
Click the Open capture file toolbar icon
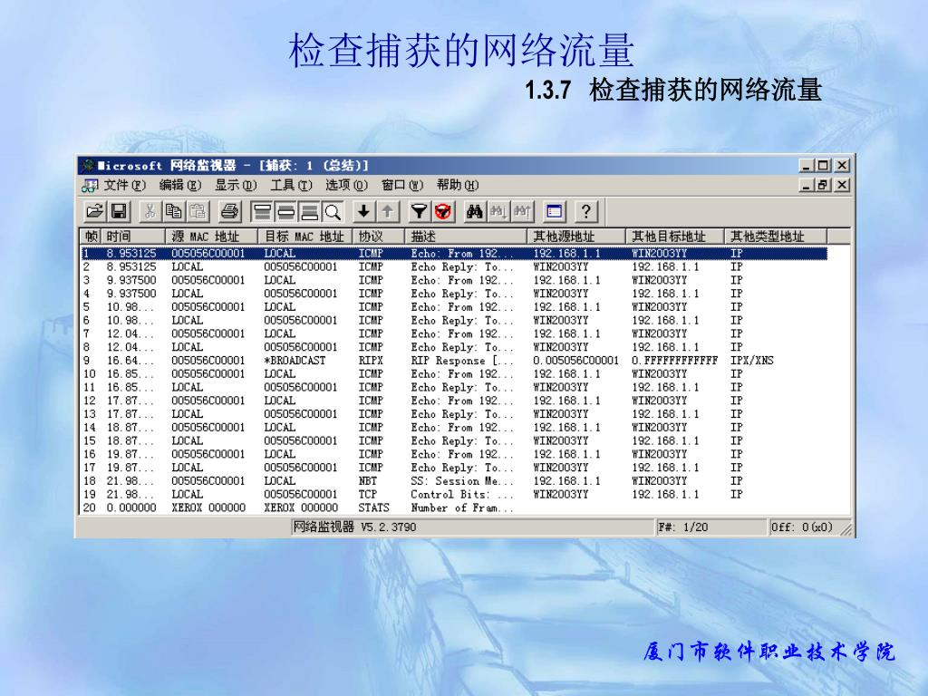pyautogui.click(x=94, y=211)
